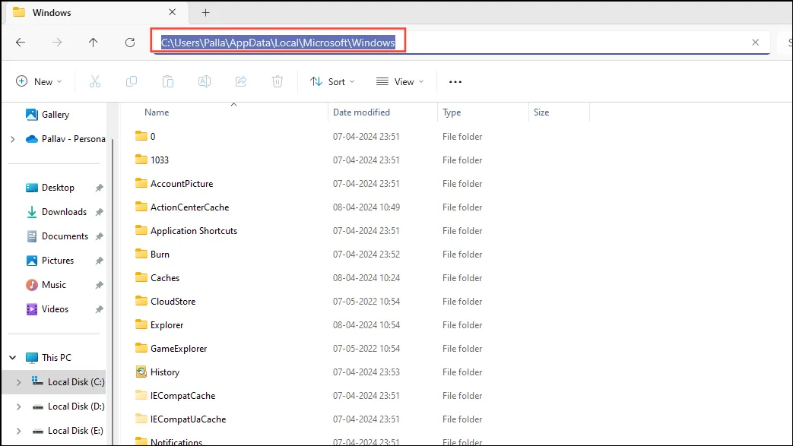
Task: Expand Local Disk (C:) node
Action: coord(19,382)
